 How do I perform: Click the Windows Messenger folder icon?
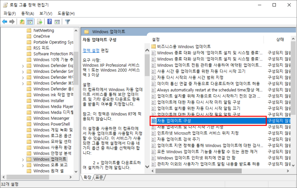pos(29,118)
